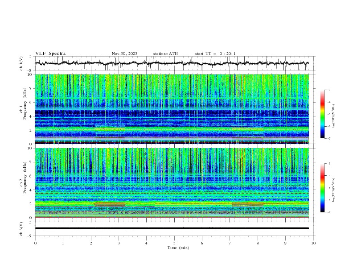The height and width of the screenshot is (273, 353).
Task: Select the "start UT = 0 :20: 1" text
Action: coord(215,54)
